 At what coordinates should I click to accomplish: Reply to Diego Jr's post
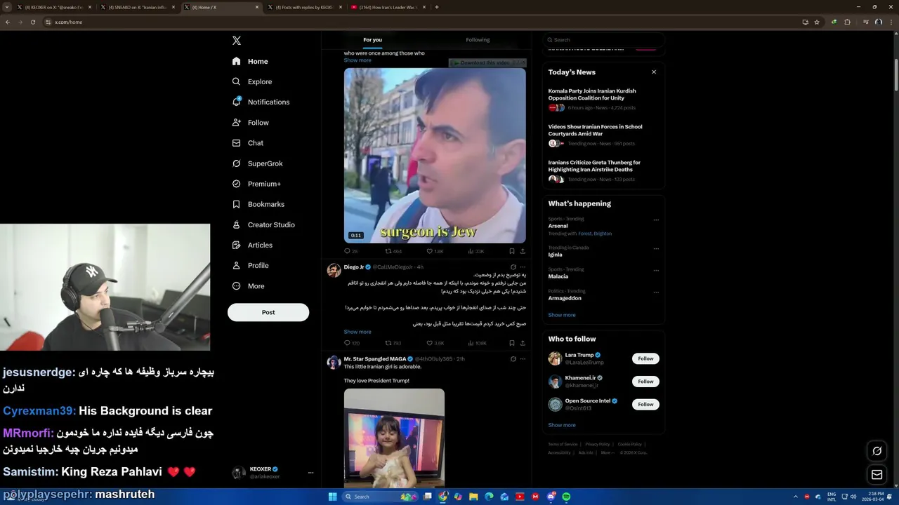coord(351,343)
